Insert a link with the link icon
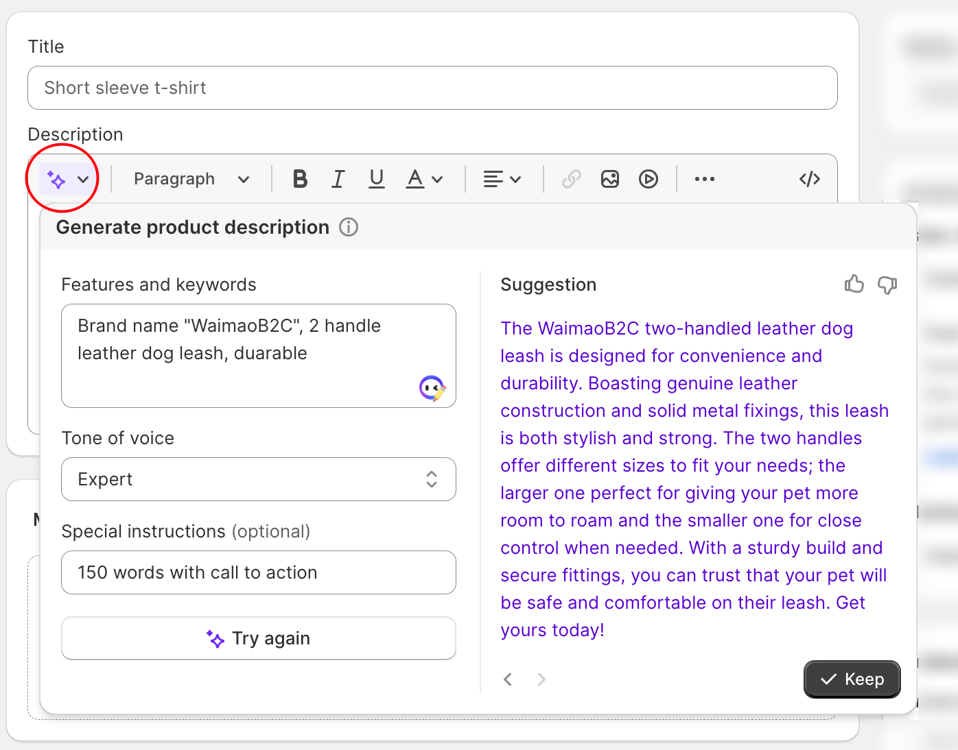Viewport: 958px width, 750px height. pos(572,180)
